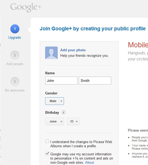Viewport: 148px width, 165px height.
Task: Click the first name field containing John
Action: pos(61,81)
